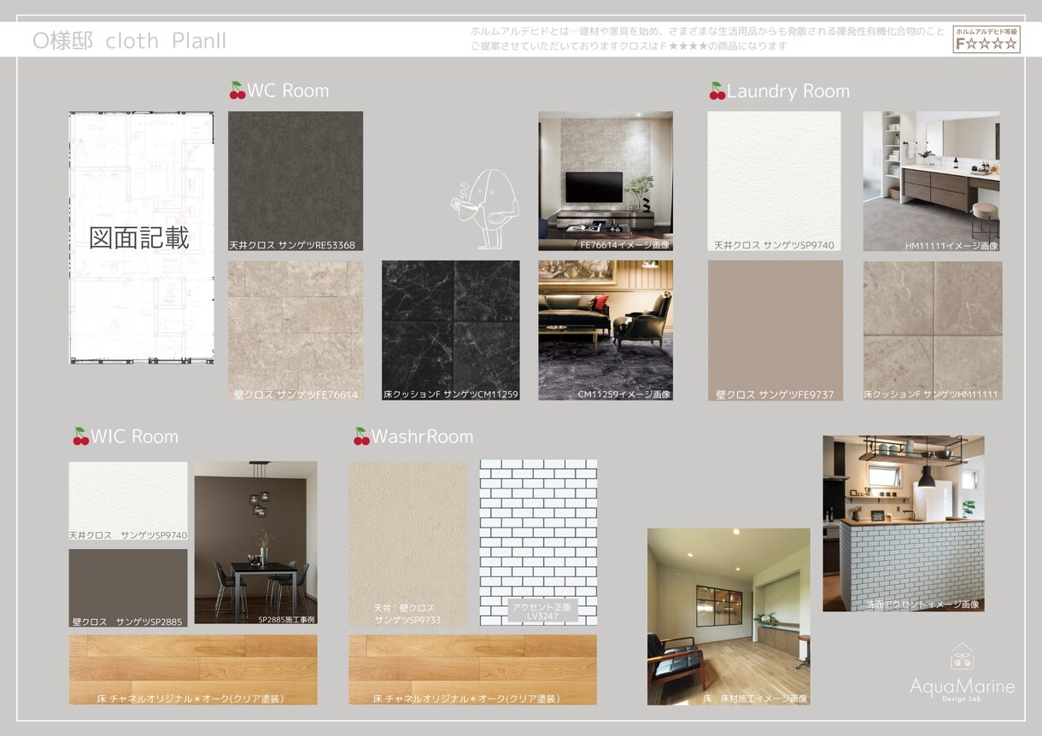The image size is (1042, 736).
Task: Click the cherry icon beside WC Room
Action: 237,91
